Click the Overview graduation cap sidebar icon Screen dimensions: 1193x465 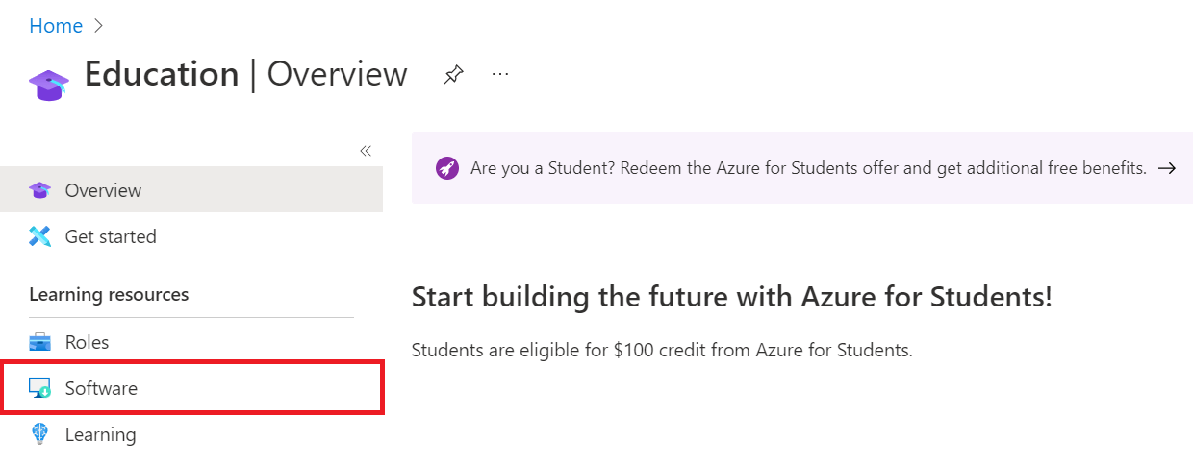[39, 190]
